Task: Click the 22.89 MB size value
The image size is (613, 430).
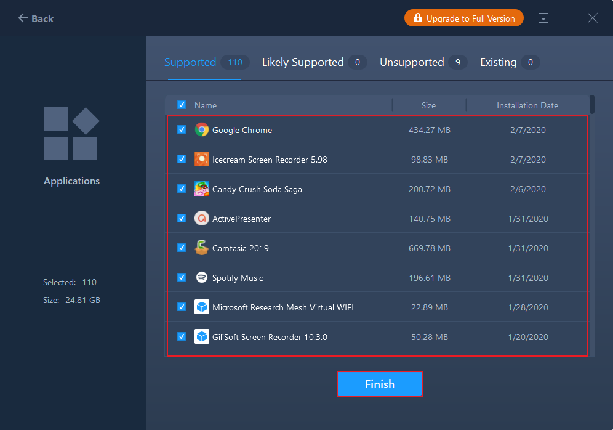Action: (x=430, y=307)
